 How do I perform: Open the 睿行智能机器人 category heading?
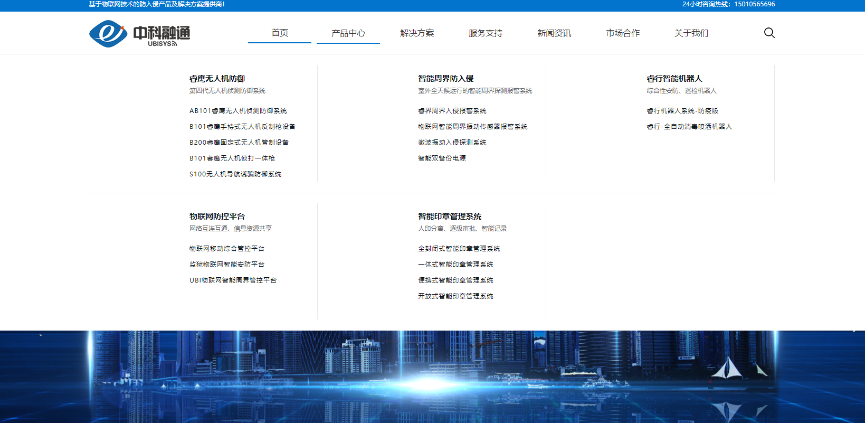[674, 79]
